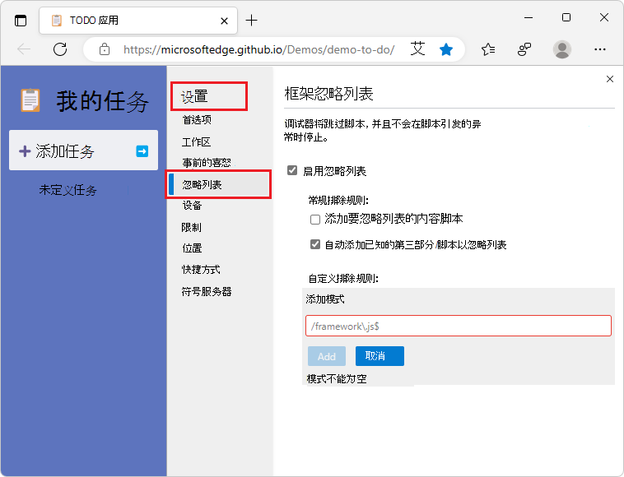Click the plus icon next to 添加任务
The height and width of the screenshot is (477, 624).
point(25,151)
